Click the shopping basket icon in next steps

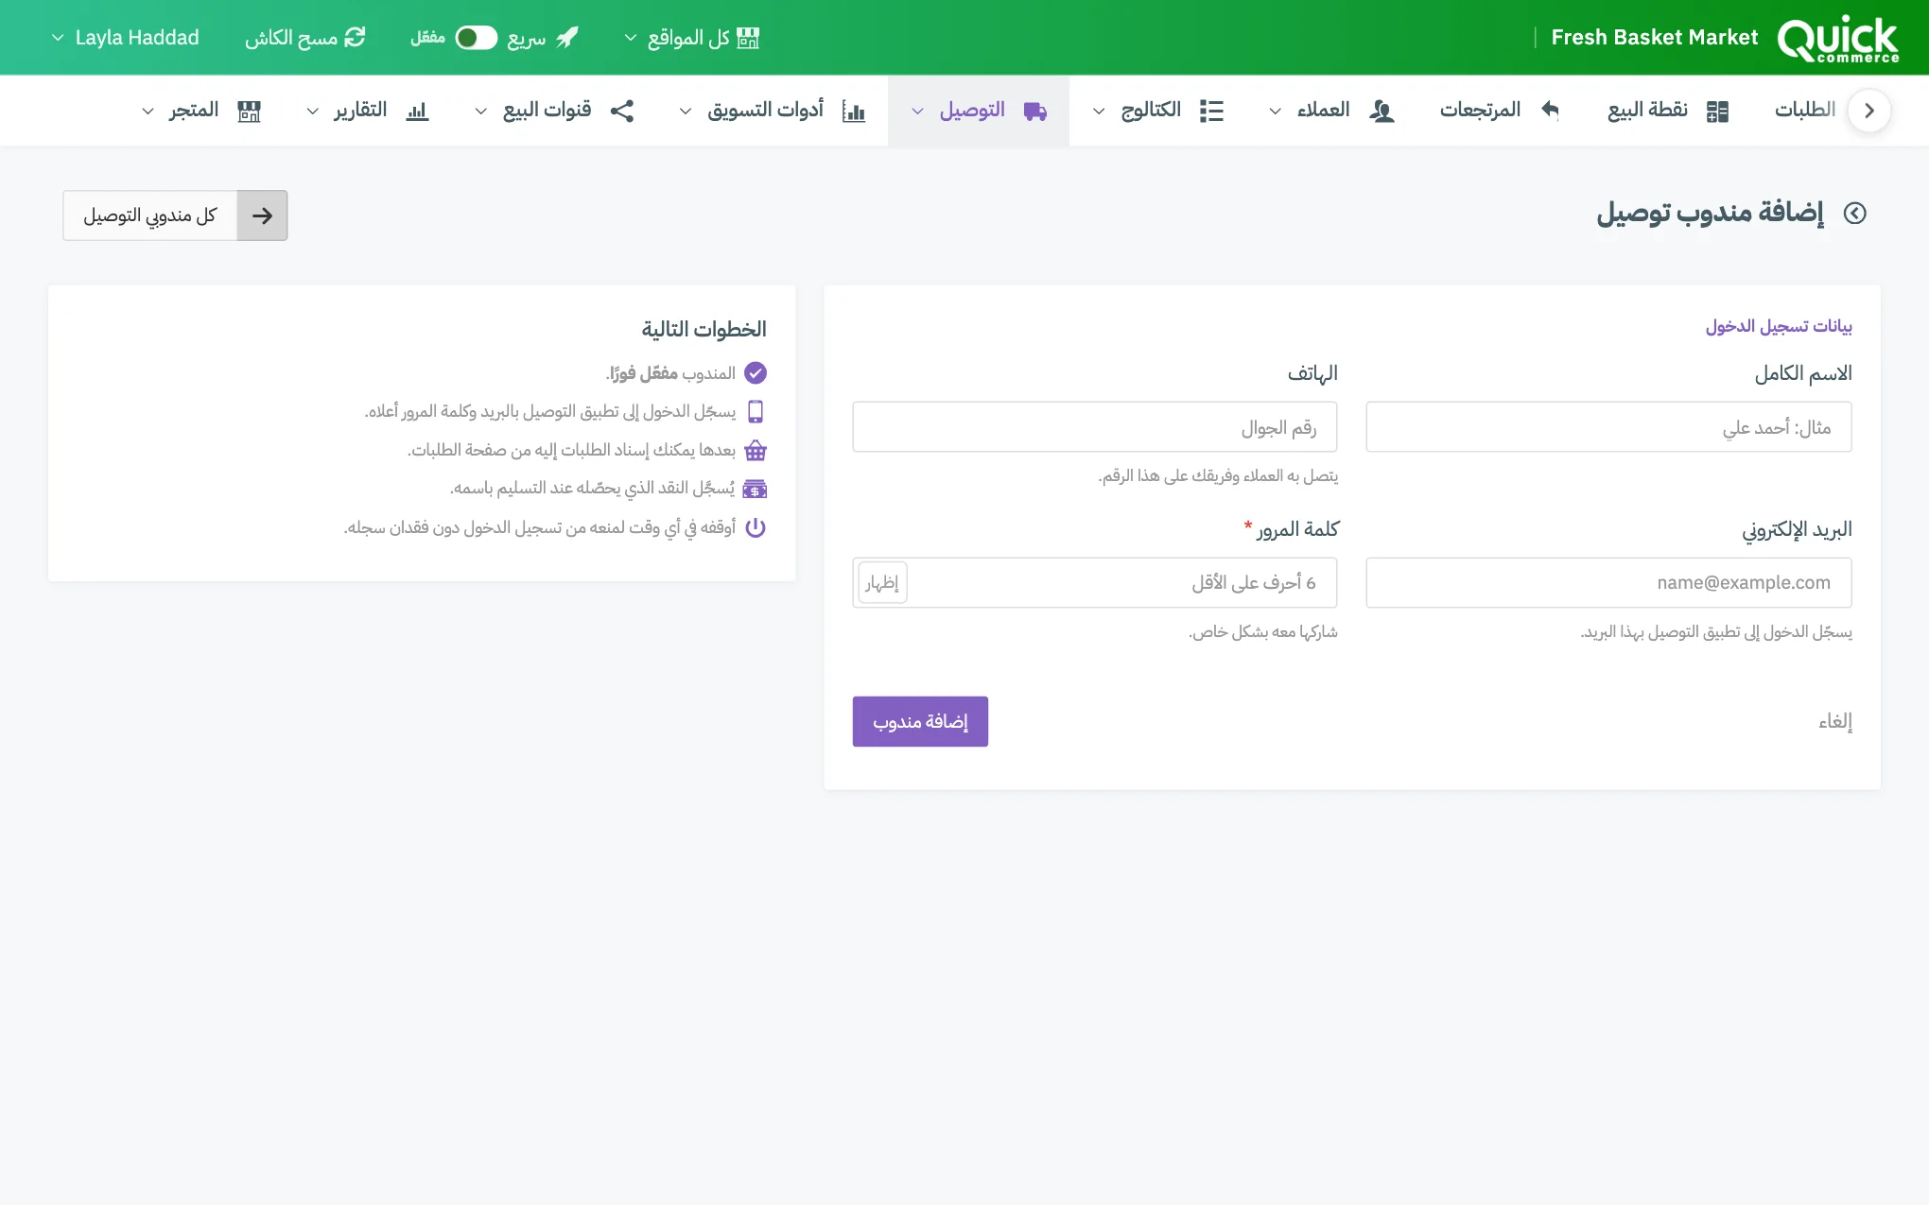coord(756,450)
